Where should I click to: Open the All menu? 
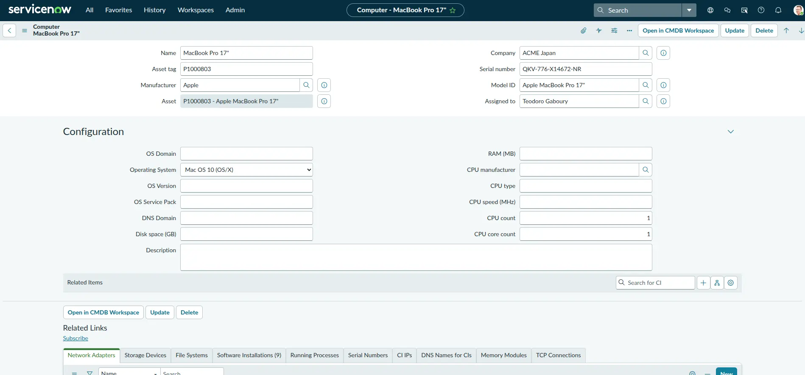[x=89, y=10]
